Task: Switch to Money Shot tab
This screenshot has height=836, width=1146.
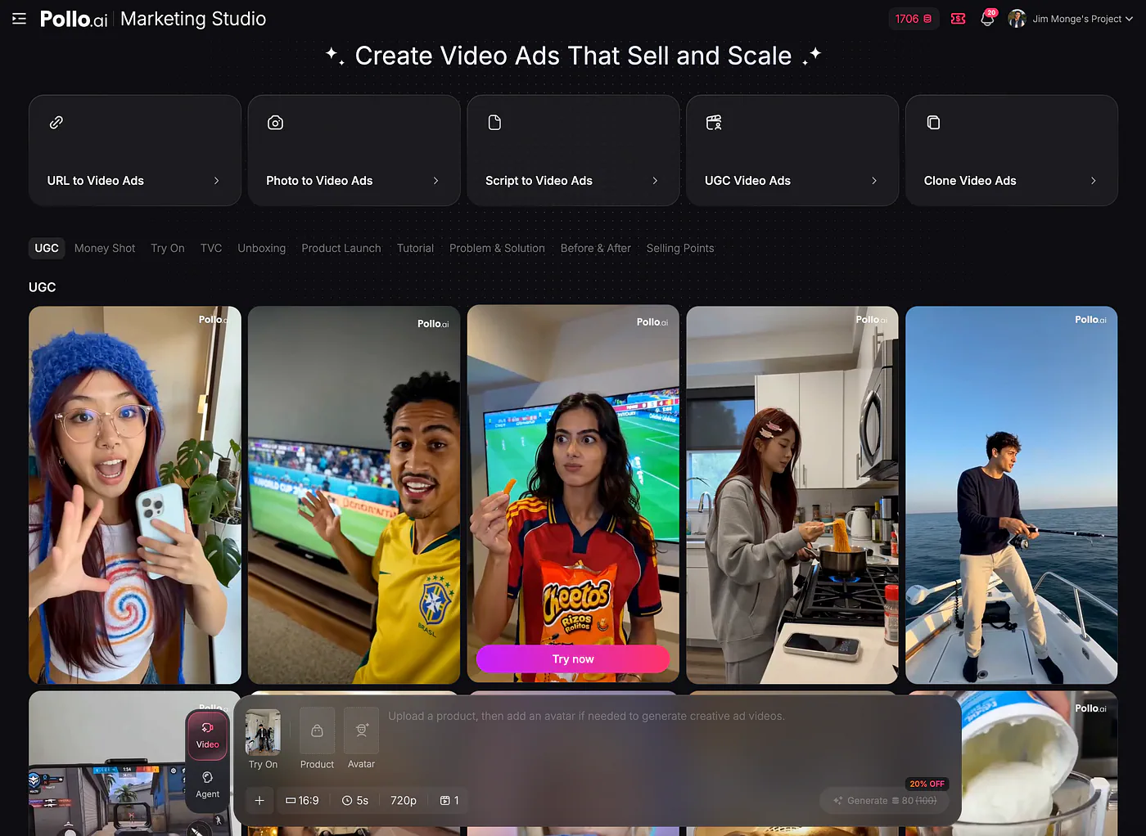Action: [x=105, y=248]
